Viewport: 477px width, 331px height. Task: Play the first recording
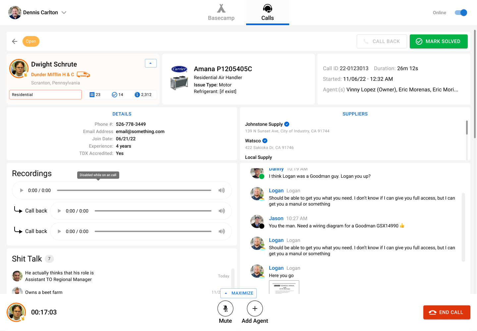(x=22, y=190)
